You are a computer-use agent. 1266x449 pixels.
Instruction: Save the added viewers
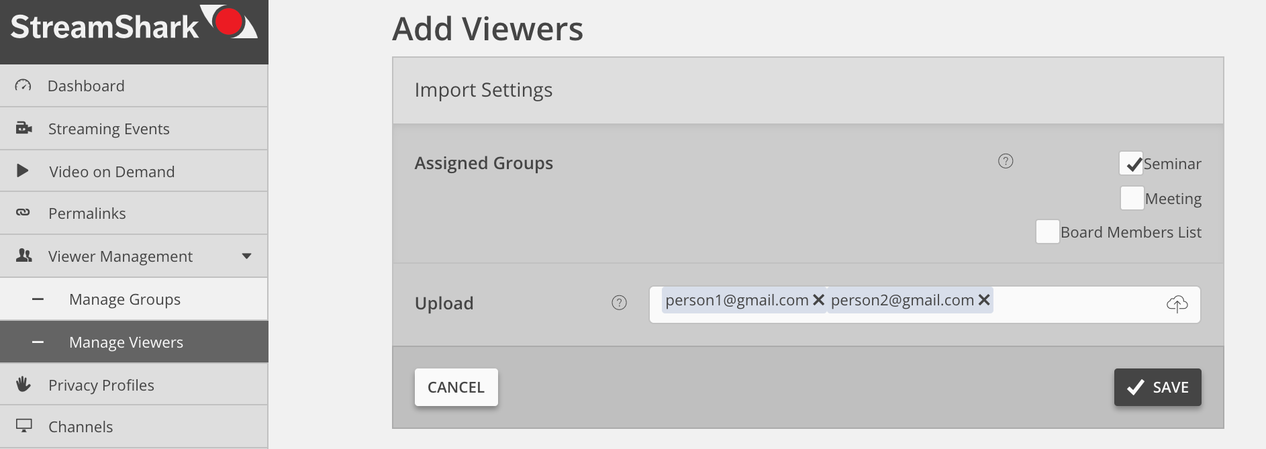pos(1158,387)
